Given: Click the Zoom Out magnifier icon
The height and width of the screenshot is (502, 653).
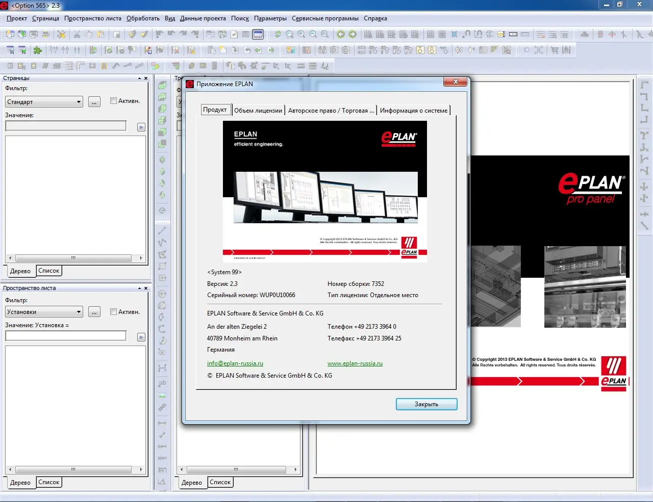Looking at the screenshot, I should [313, 34].
